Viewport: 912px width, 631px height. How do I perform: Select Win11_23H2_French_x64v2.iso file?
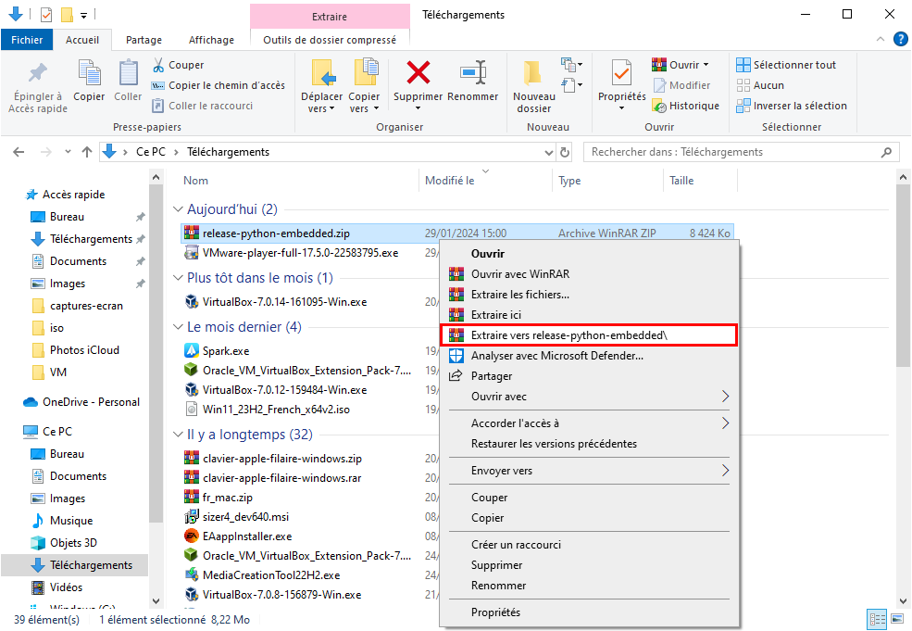276,410
